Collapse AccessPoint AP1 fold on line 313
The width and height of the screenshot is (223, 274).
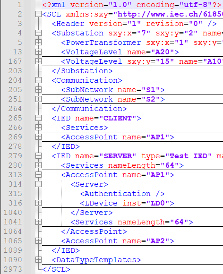[x=38, y=175]
